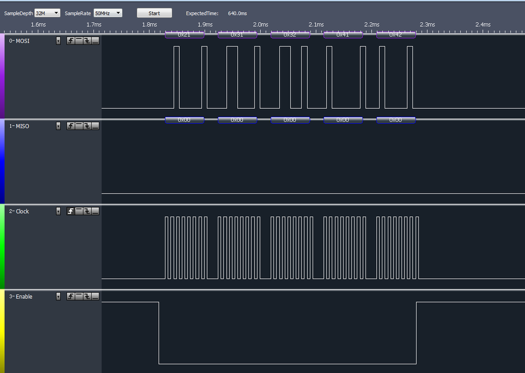Toggle low level trigger on Clock channel

point(95,211)
